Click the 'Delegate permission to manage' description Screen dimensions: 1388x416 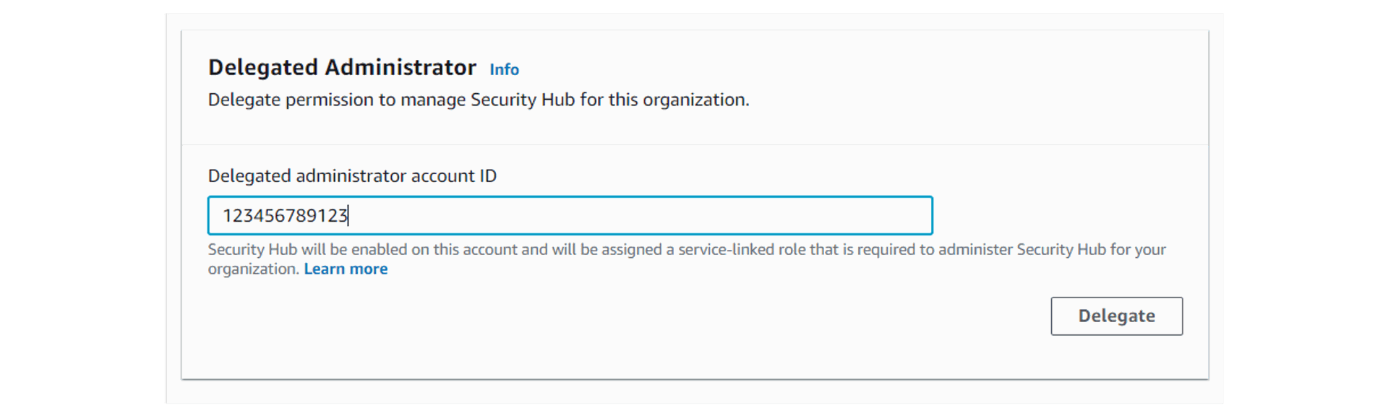[x=479, y=100]
